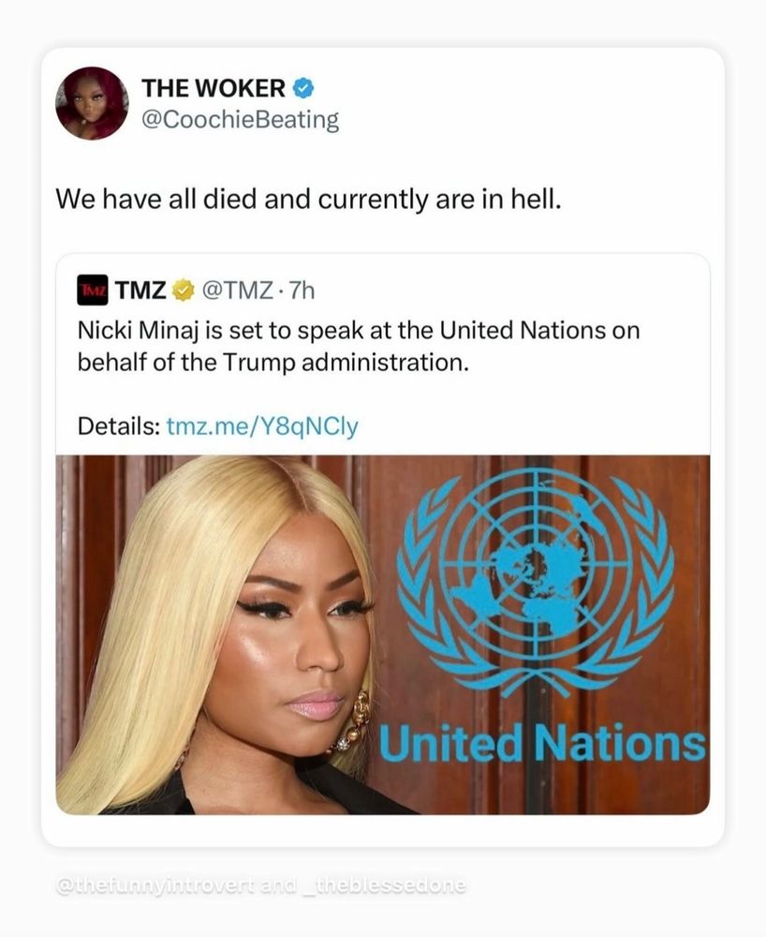The width and height of the screenshot is (766, 937).
Task: Click the blue verified badge beside THE WOKER
Action: point(303,88)
